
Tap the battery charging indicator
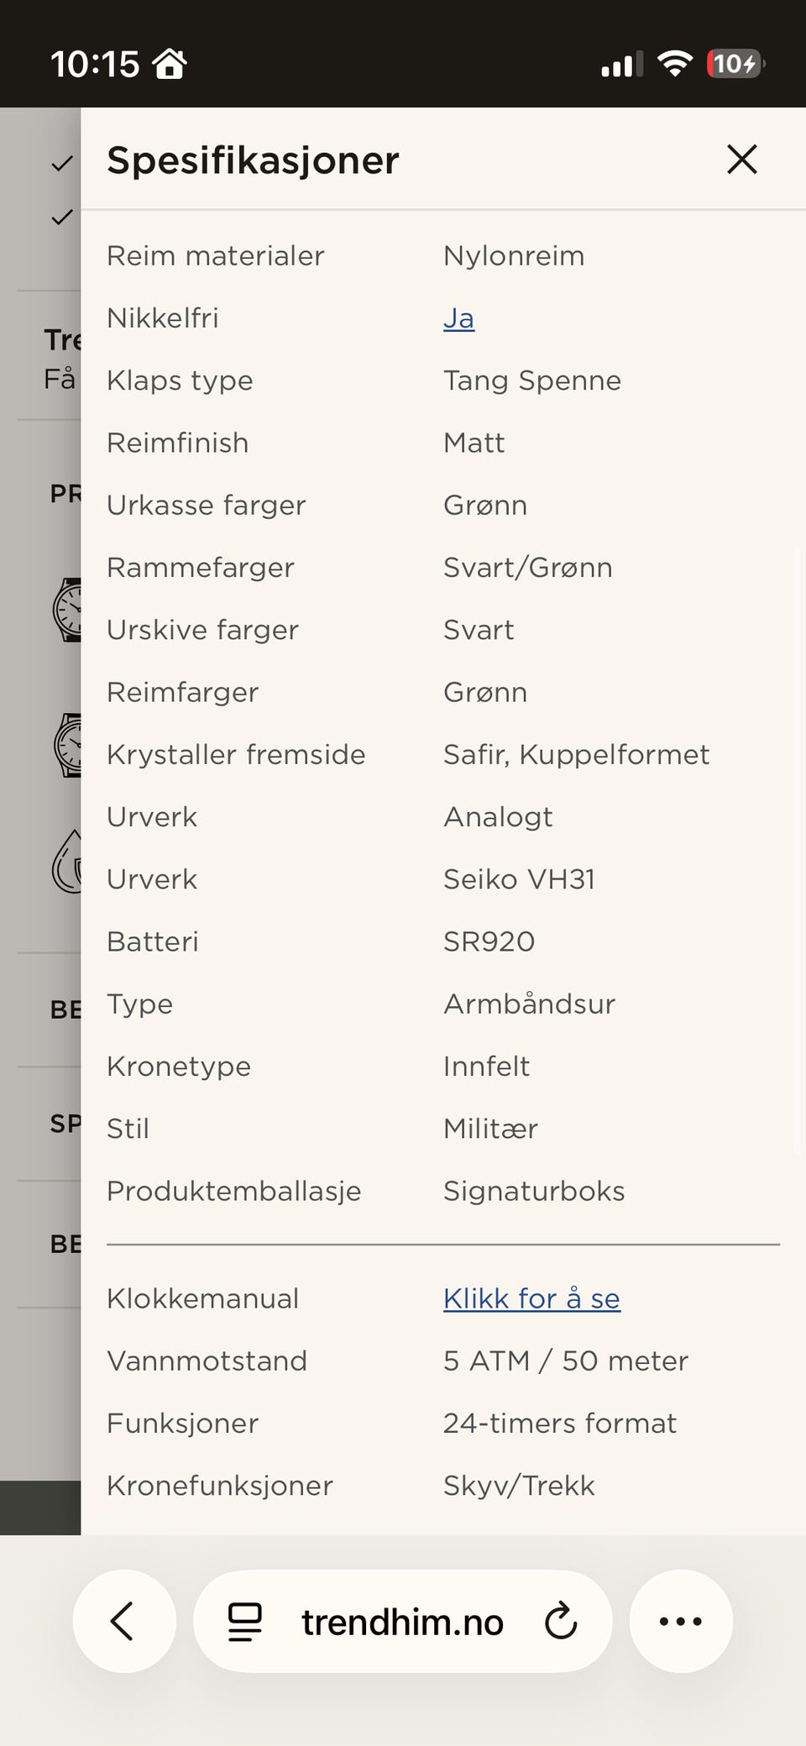pyautogui.click(x=735, y=64)
